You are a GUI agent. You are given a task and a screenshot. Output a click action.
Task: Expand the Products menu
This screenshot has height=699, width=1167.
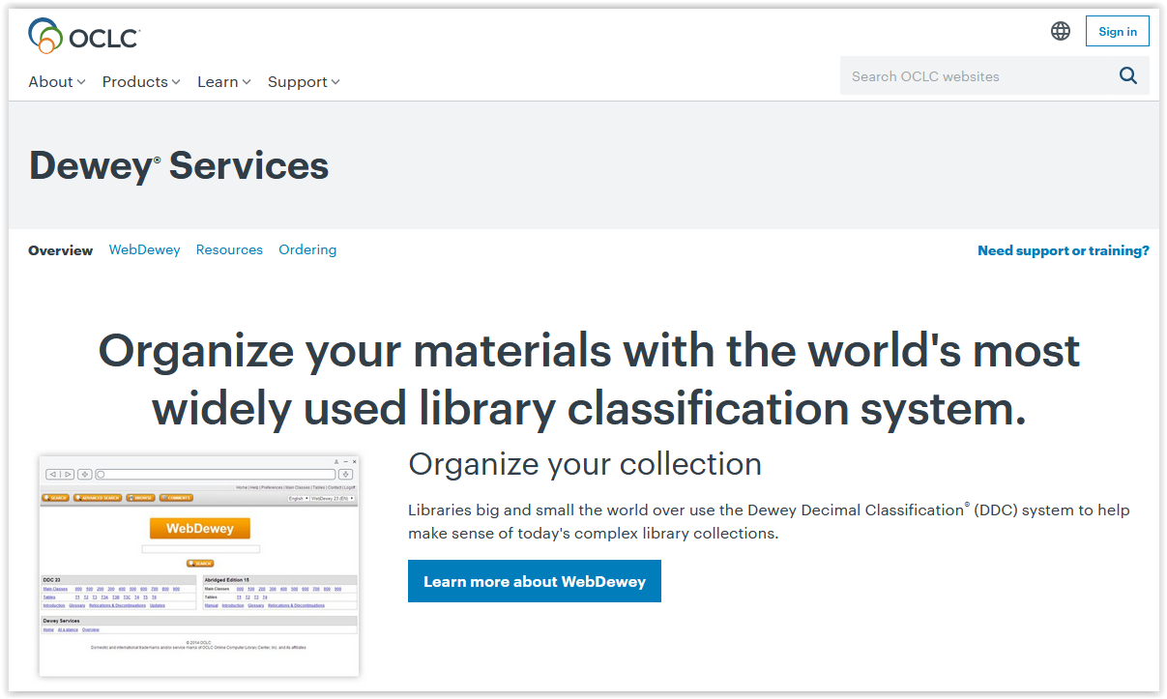[x=141, y=82]
